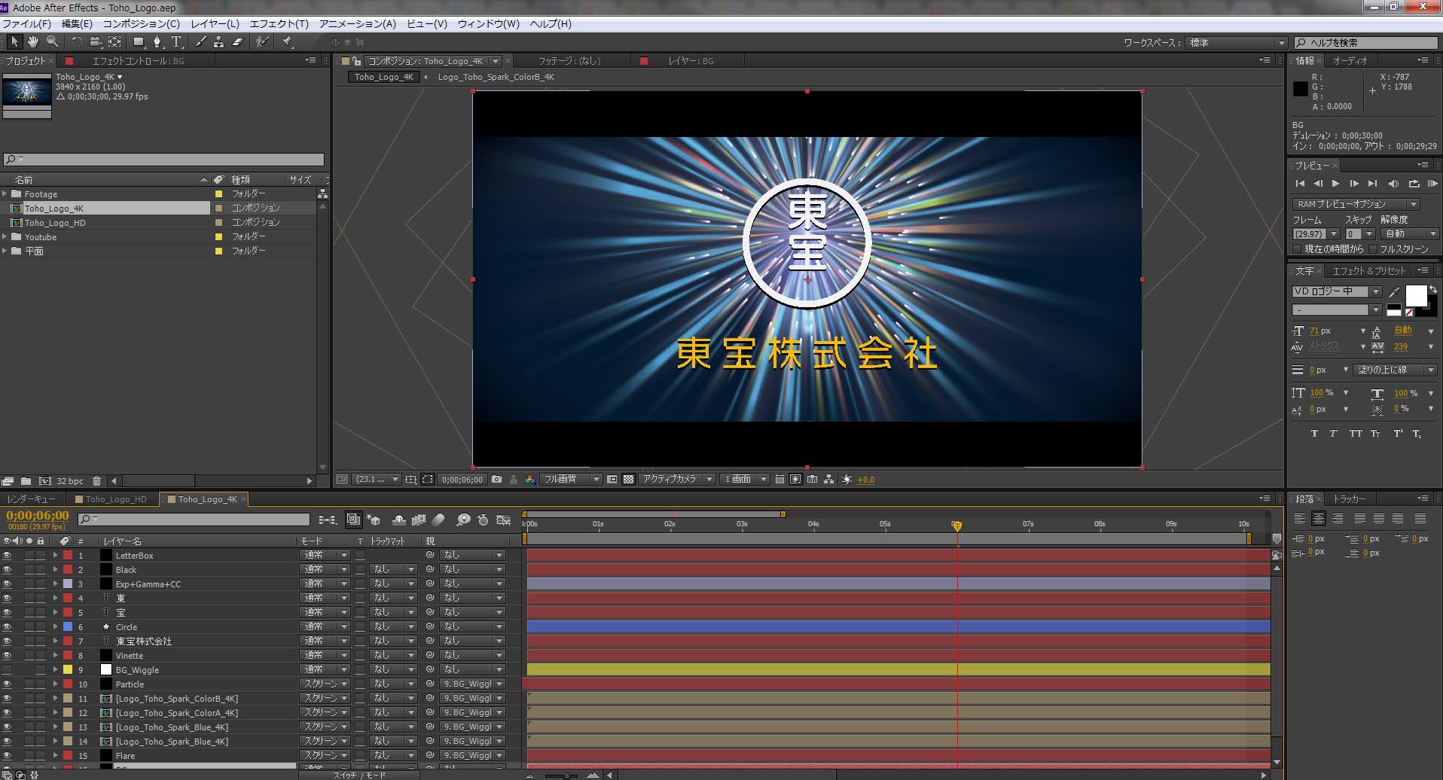1443x780 pixels.
Task: Click the project color depth 32 bpc button
Action: (x=70, y=481)
